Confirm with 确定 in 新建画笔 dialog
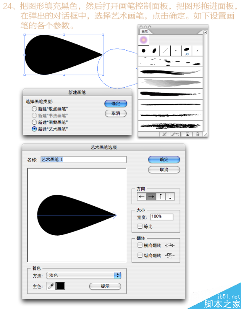Screen dimensions: 241x309 pos(116,104)
